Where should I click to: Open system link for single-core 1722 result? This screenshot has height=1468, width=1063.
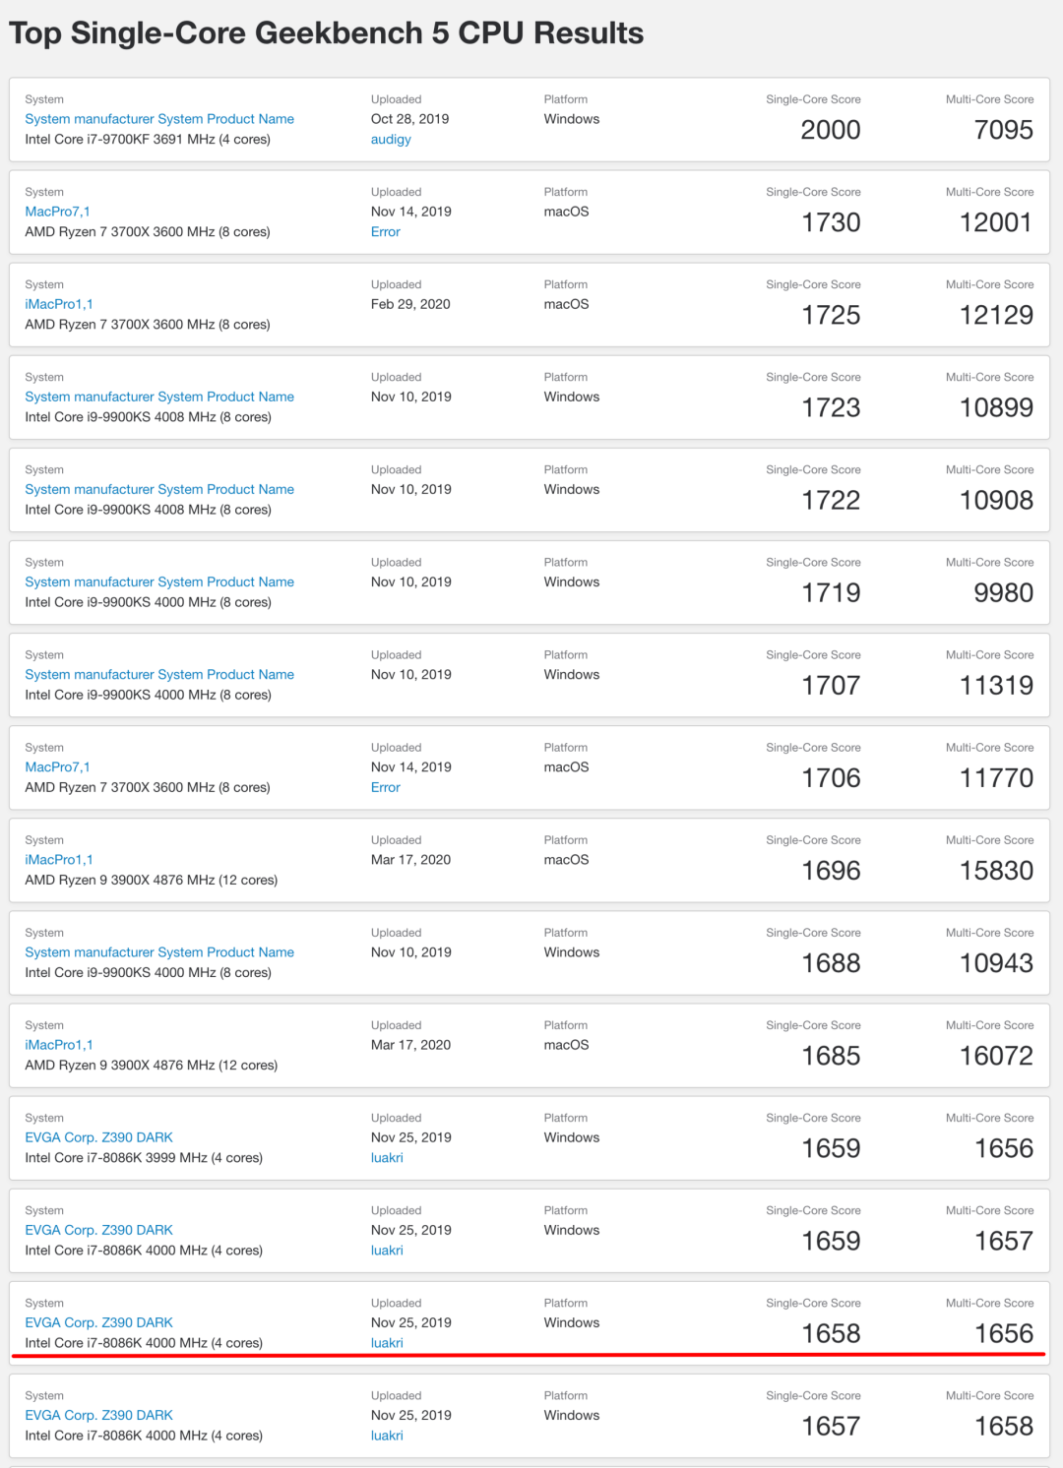[159, 489]
